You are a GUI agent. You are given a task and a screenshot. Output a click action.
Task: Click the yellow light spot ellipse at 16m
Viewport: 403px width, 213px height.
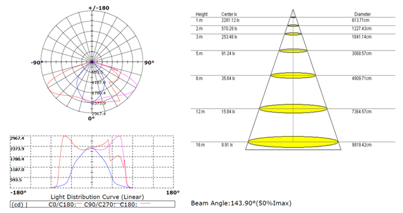click(293, 142)
